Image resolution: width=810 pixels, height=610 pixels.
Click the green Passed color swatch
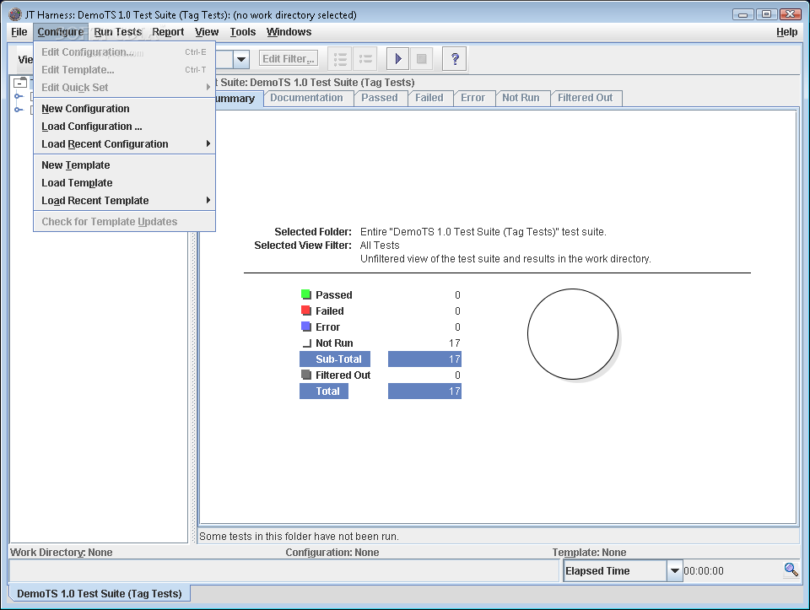[305, 294]
